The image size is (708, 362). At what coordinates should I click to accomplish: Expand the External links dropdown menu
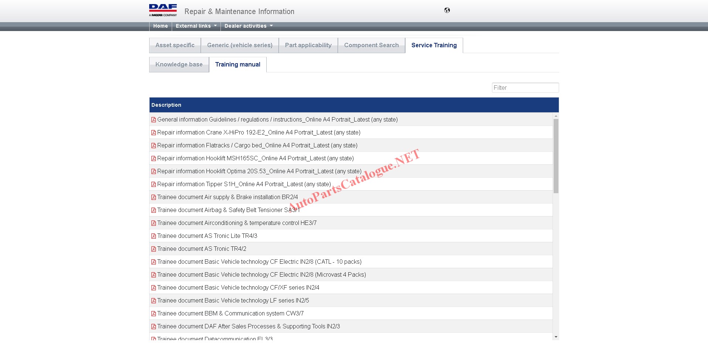pos(196,26)
